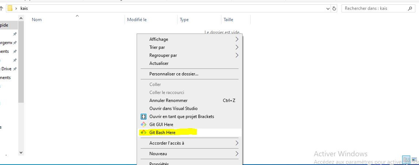Click the sidebar vertical scrollbar track
Image resolution: width=419 pixels, height=165 pixels.
pos(21,124)
